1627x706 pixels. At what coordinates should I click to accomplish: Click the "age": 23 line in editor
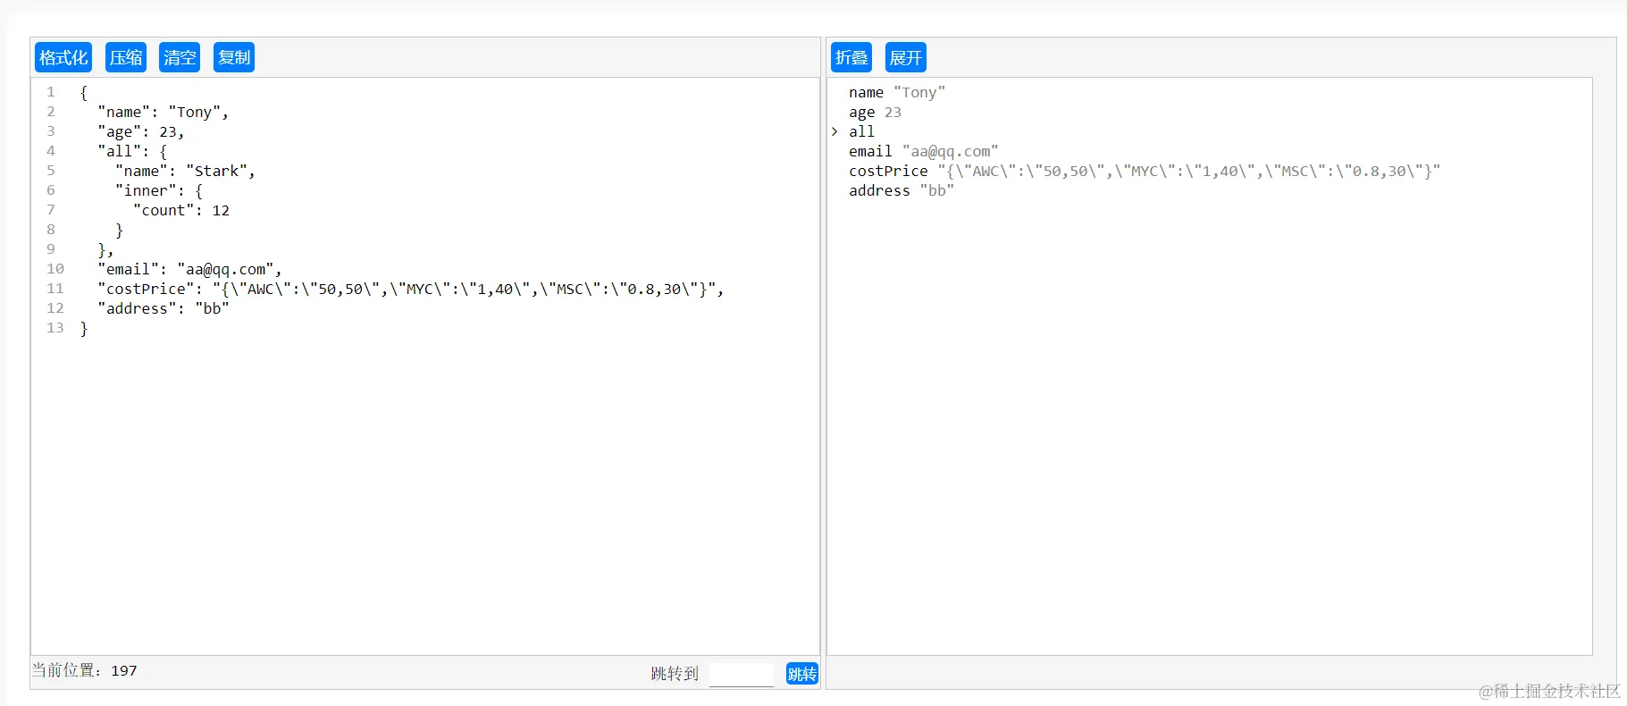coord(141,132)
